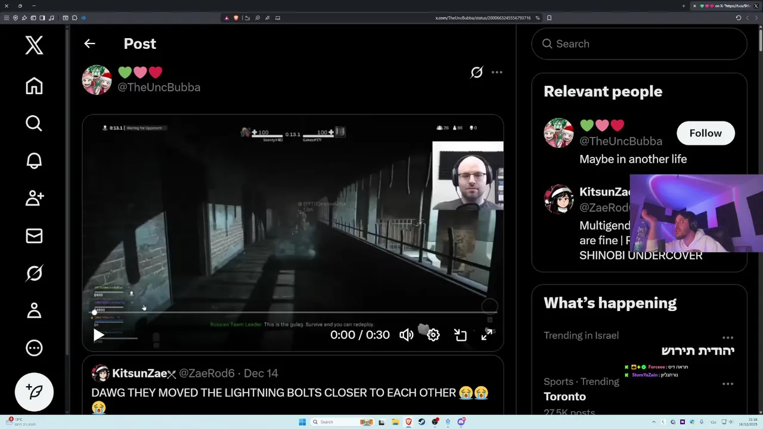Toggle picture-in-picture on video
This screenshot has width=763, height=429.
[460, 335]
